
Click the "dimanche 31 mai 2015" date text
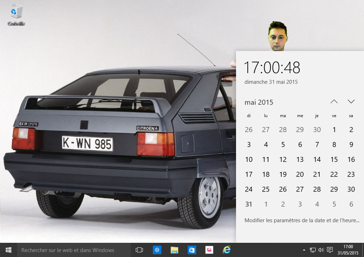click(x=271, y=82)
